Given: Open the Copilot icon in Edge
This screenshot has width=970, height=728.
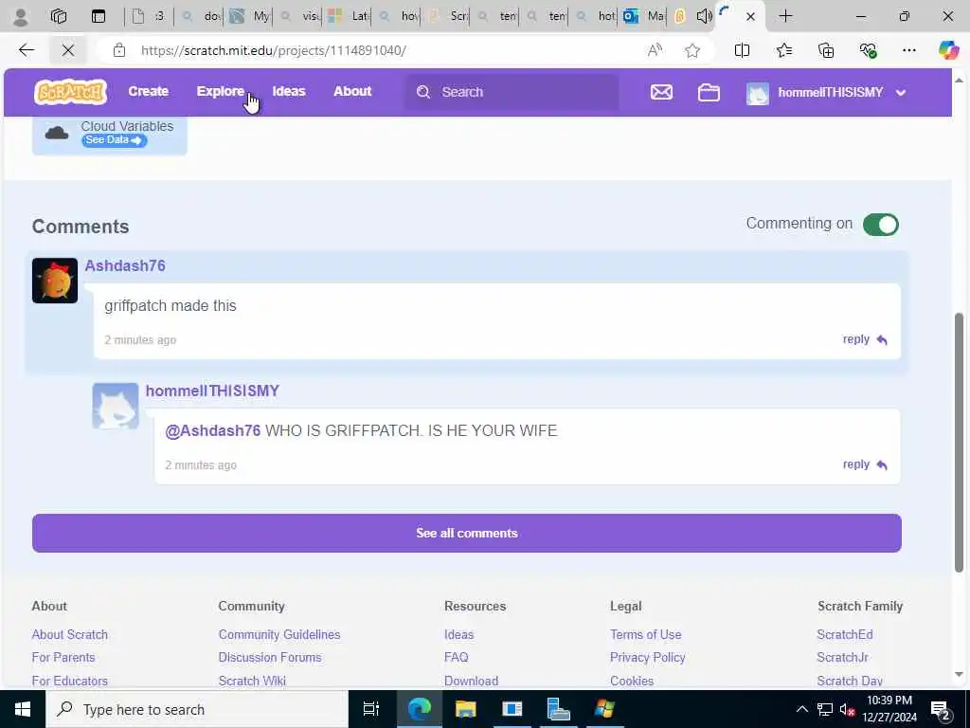Looking at the screenshot, I should [x=948, y=50].
